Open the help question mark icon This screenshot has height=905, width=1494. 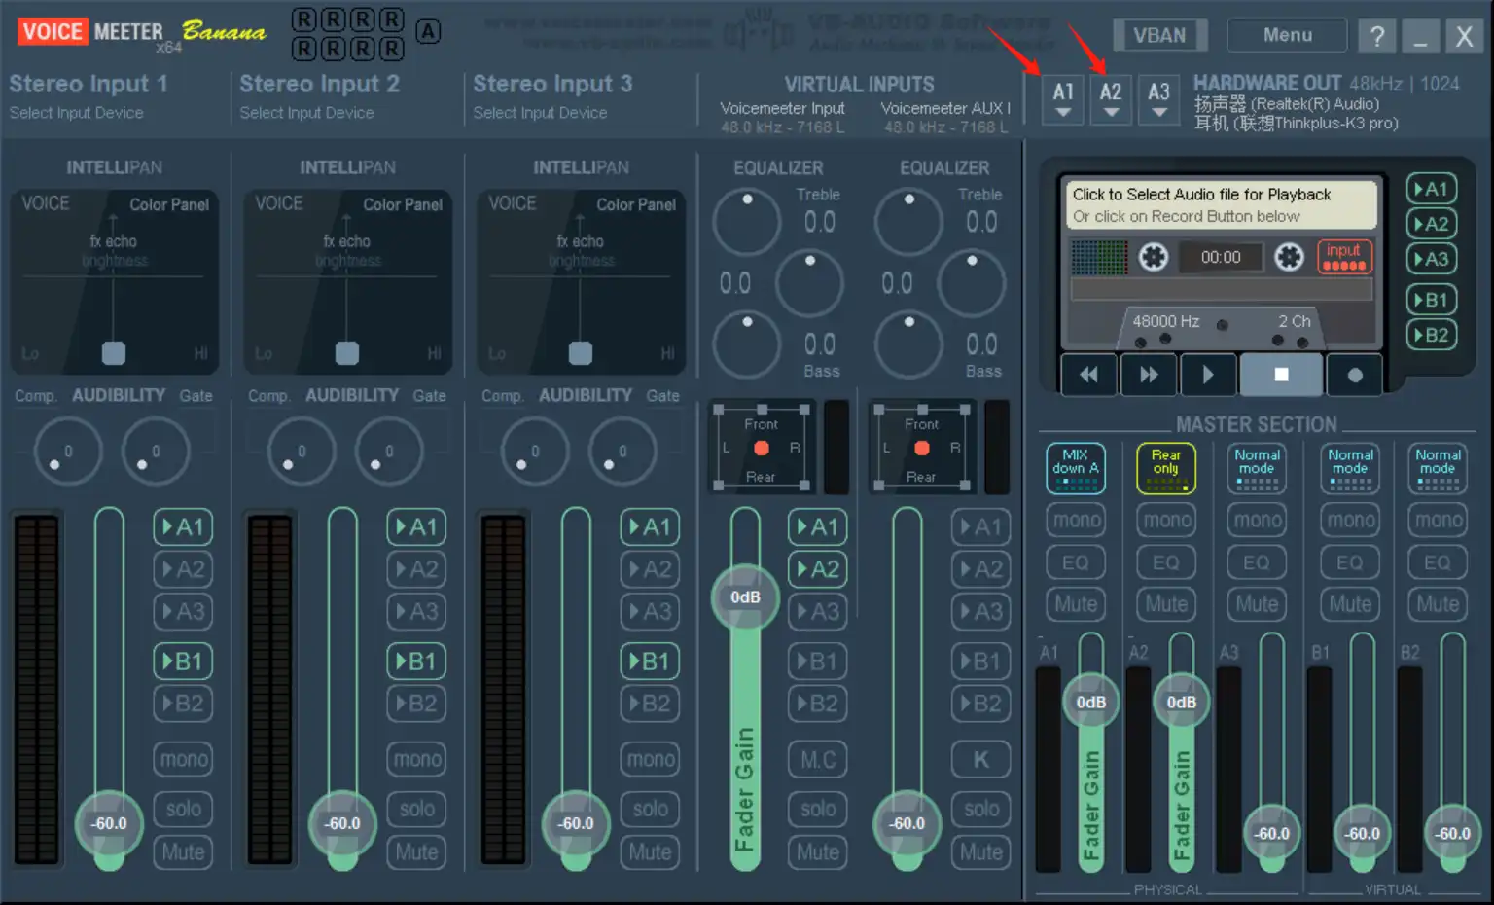point(1376,36)
